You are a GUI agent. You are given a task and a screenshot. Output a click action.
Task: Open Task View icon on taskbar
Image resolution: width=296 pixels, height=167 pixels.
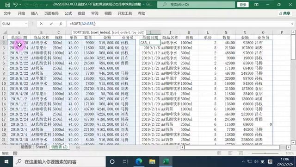click(125, 162)
